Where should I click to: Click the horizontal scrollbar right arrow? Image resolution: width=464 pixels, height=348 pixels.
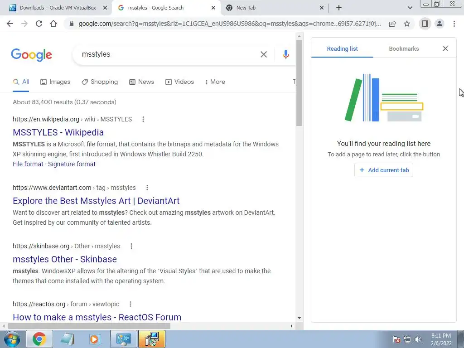(291, 326)
